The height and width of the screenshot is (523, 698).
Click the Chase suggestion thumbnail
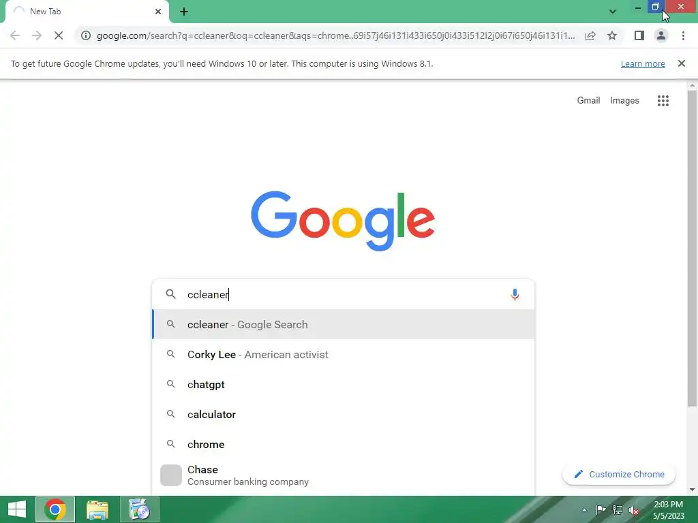coord(171,475)
